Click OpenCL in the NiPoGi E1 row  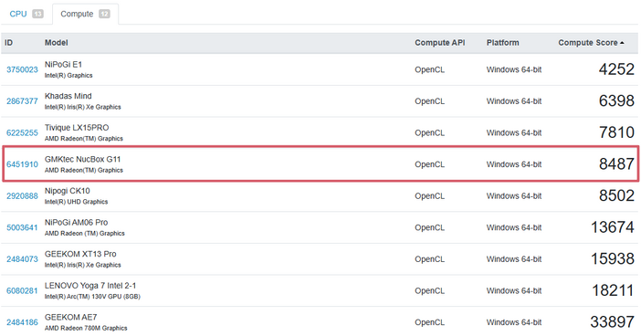[429, 69]
